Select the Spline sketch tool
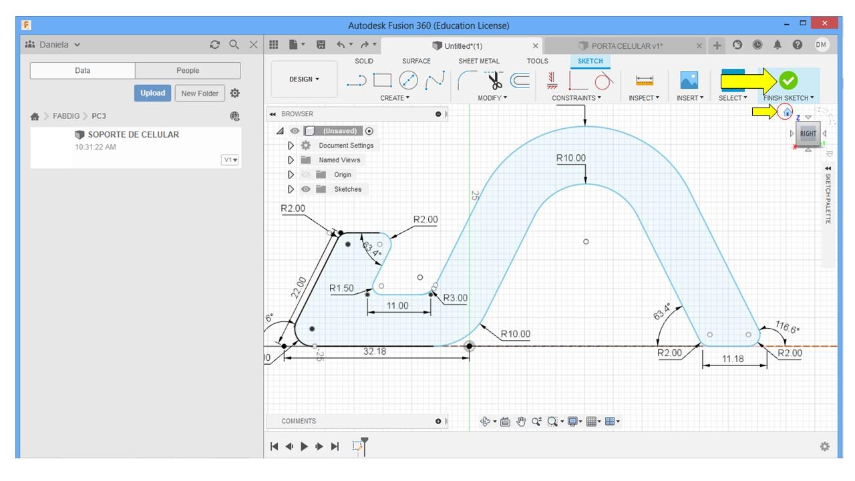 pos(435,82)
